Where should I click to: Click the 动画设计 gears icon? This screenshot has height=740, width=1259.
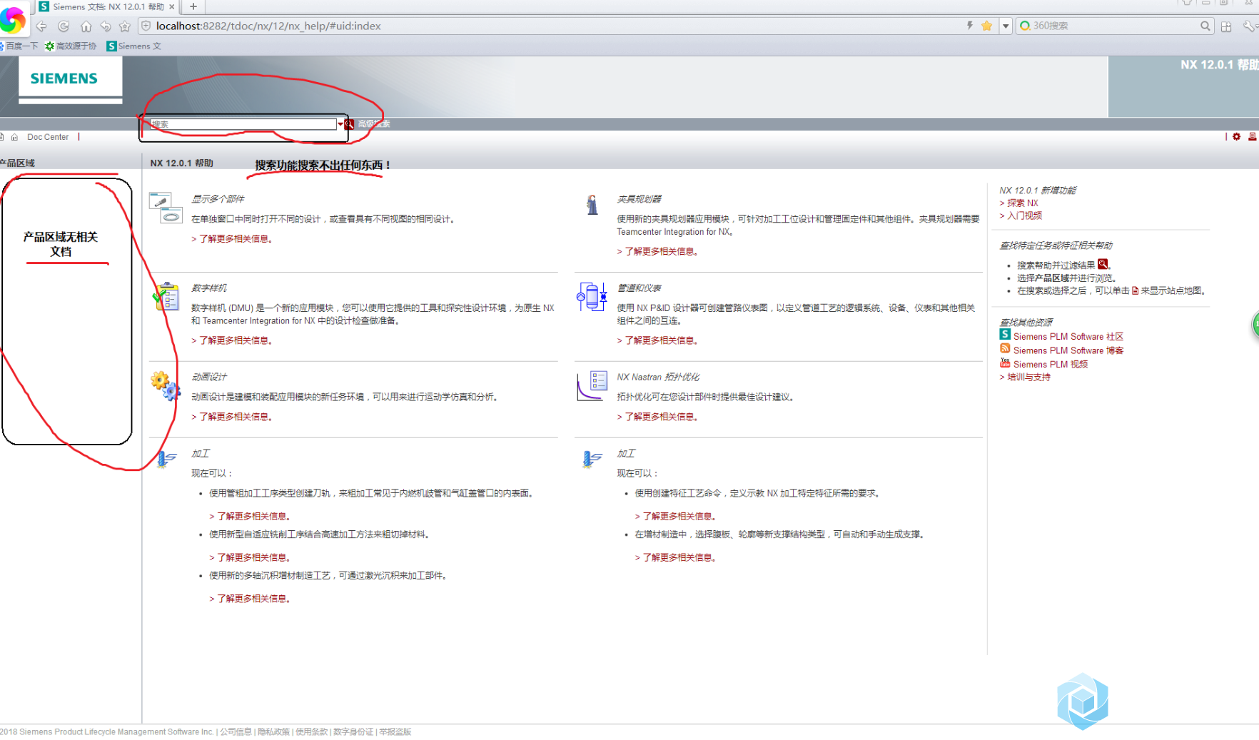(x=166, y=385)
